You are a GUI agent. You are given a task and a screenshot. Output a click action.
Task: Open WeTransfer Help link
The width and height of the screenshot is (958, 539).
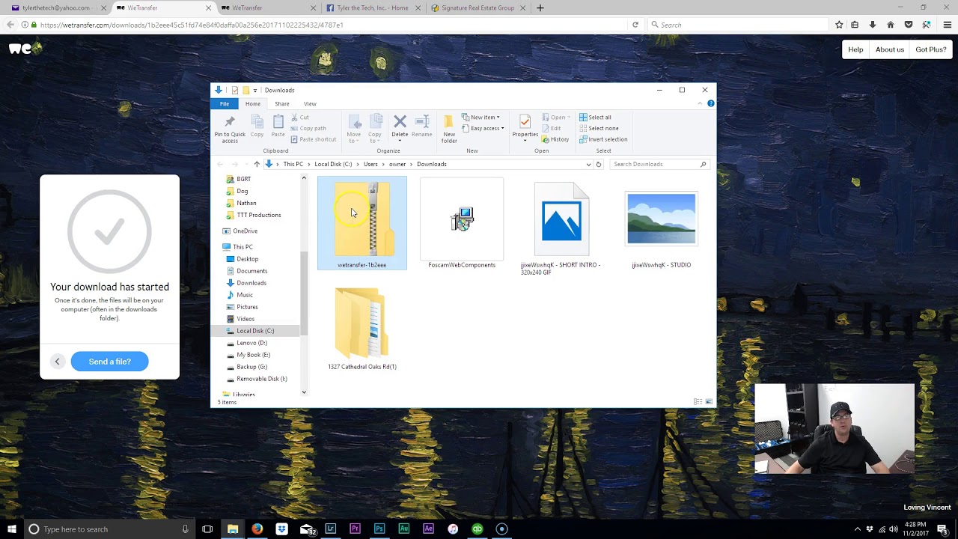[x=855, y=49]
